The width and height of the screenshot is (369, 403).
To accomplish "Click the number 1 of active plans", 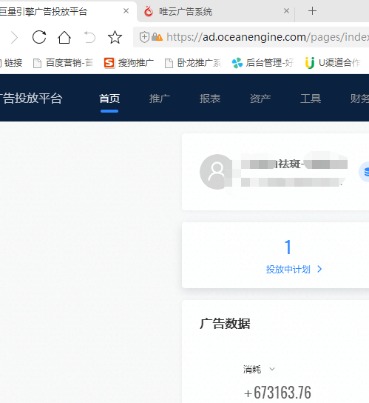I will (x=288, y=247).
